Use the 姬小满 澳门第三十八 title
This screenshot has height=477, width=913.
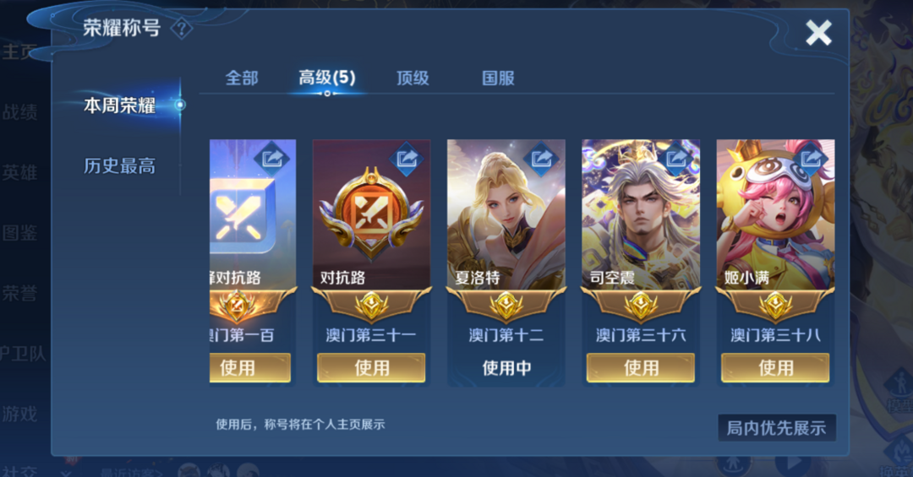point(775,367)
